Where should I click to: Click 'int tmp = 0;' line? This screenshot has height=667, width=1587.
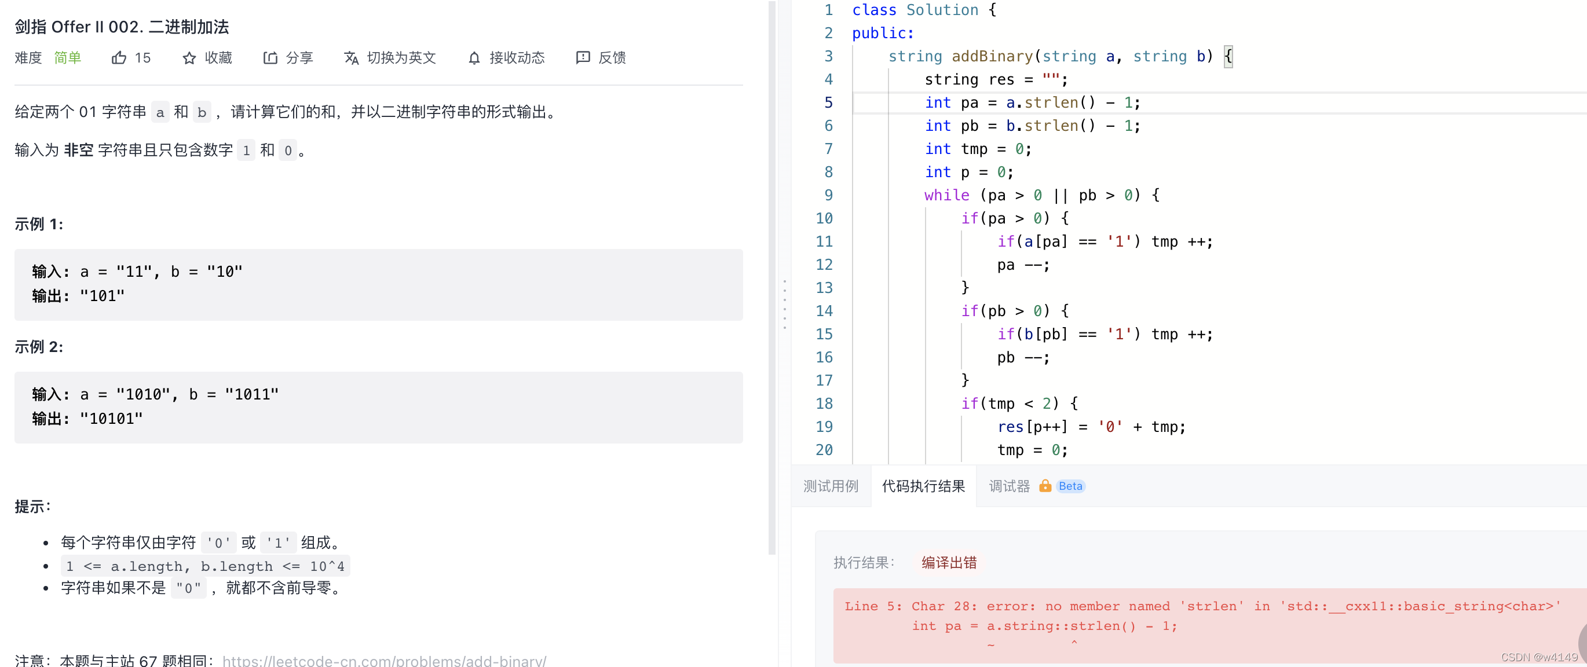978,149
